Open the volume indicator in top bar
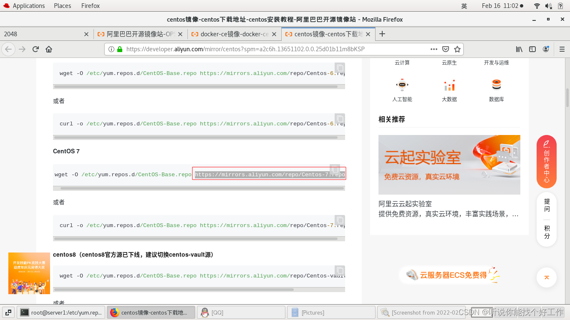 pyautogui.click(x=548, y=6)
